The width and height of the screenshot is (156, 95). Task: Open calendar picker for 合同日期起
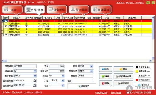pyautogui.click(x=35, y=81)
